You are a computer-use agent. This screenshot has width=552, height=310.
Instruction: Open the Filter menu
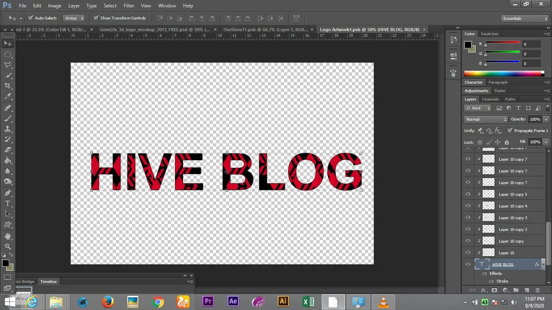click(129, 6)
